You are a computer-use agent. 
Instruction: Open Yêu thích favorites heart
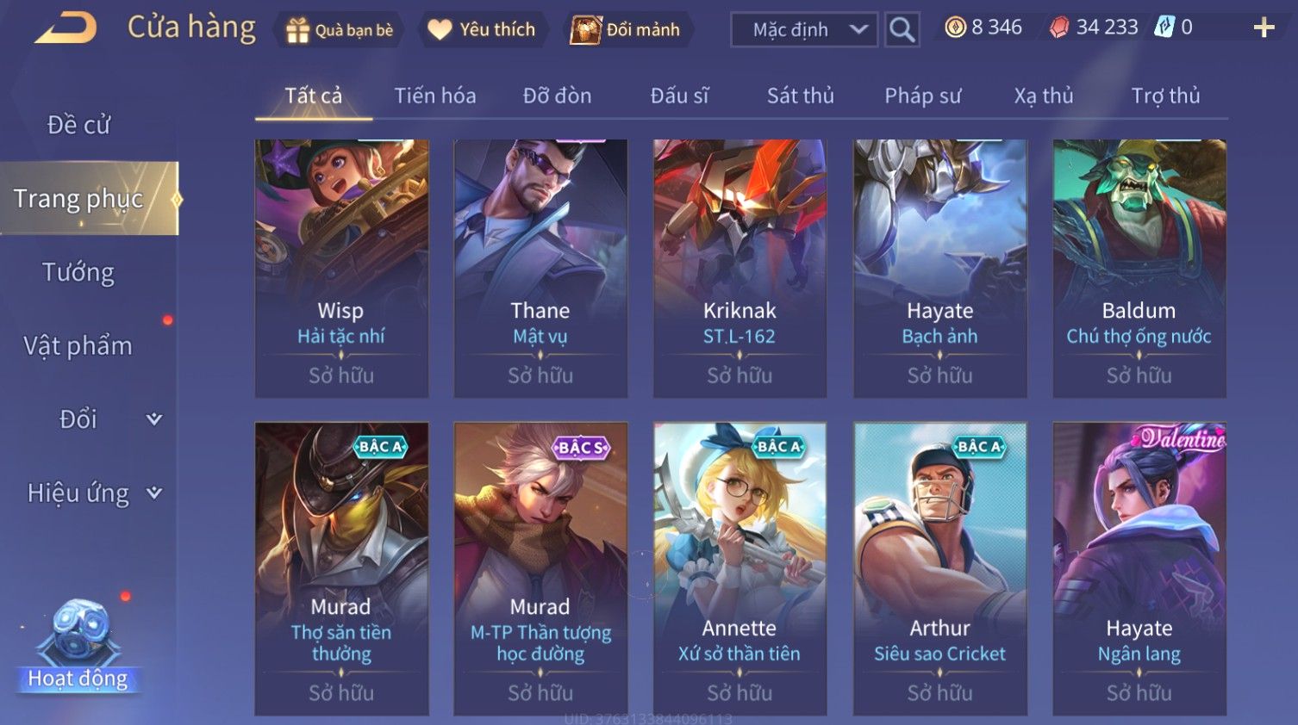483,30
